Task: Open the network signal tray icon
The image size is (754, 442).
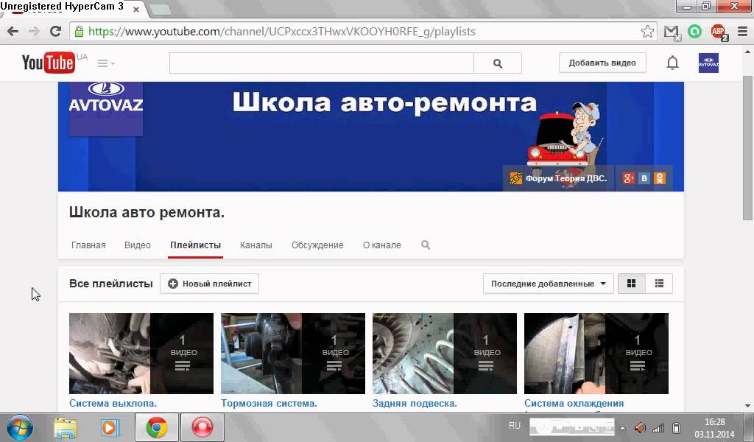Action: coord(658,427)
